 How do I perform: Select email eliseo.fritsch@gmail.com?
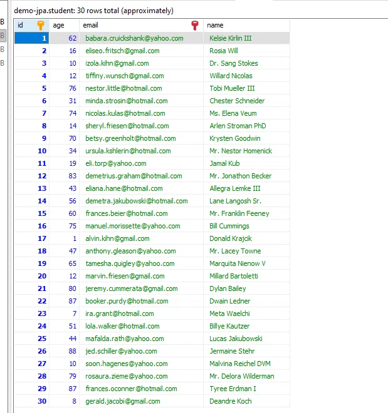(x=122, y=51)
